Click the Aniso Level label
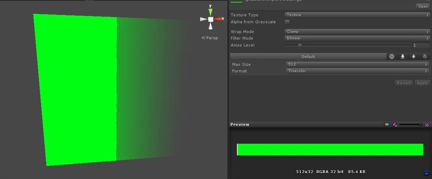 pyautogui.click(x=242, y=45)
